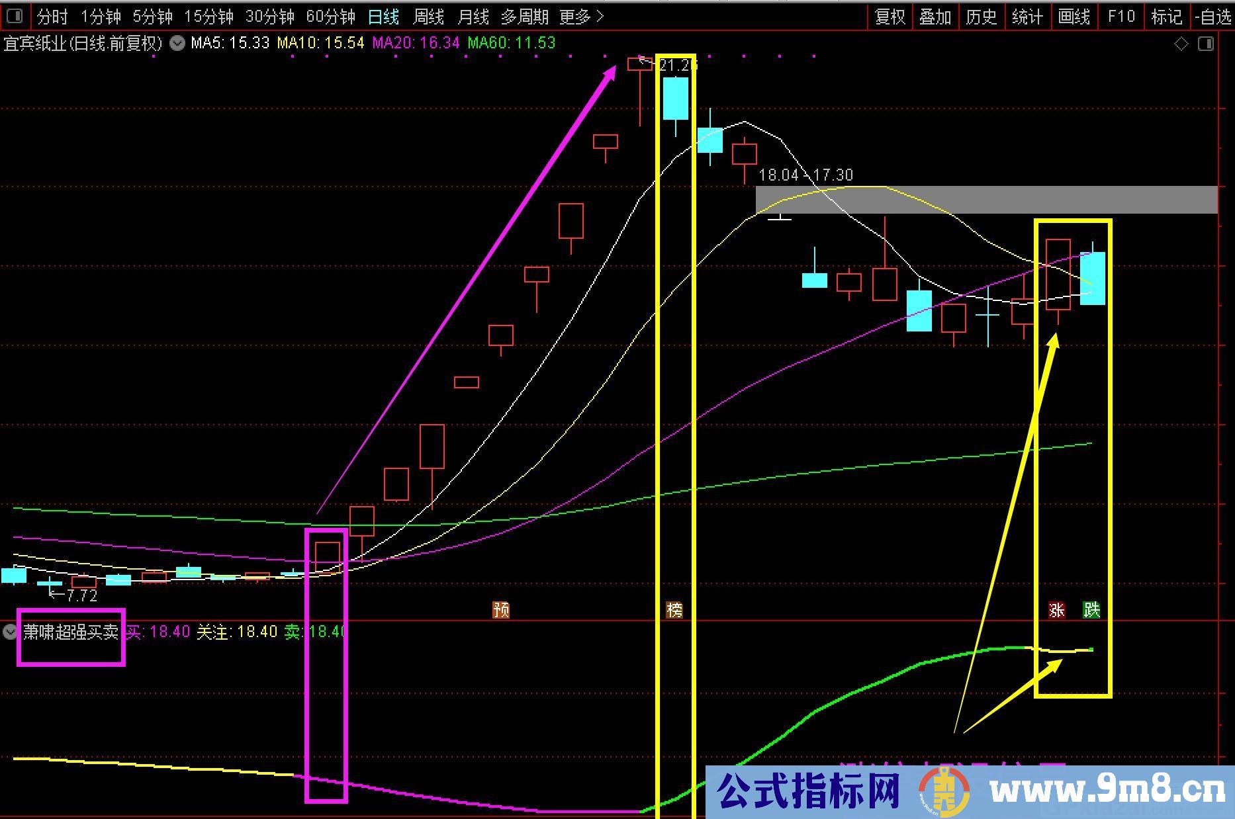Viewport: 1235px width, 819px height.
Task: Expand the 萧啸超强买卖 indicator dropdown circle
Action: tap(9, 632)
